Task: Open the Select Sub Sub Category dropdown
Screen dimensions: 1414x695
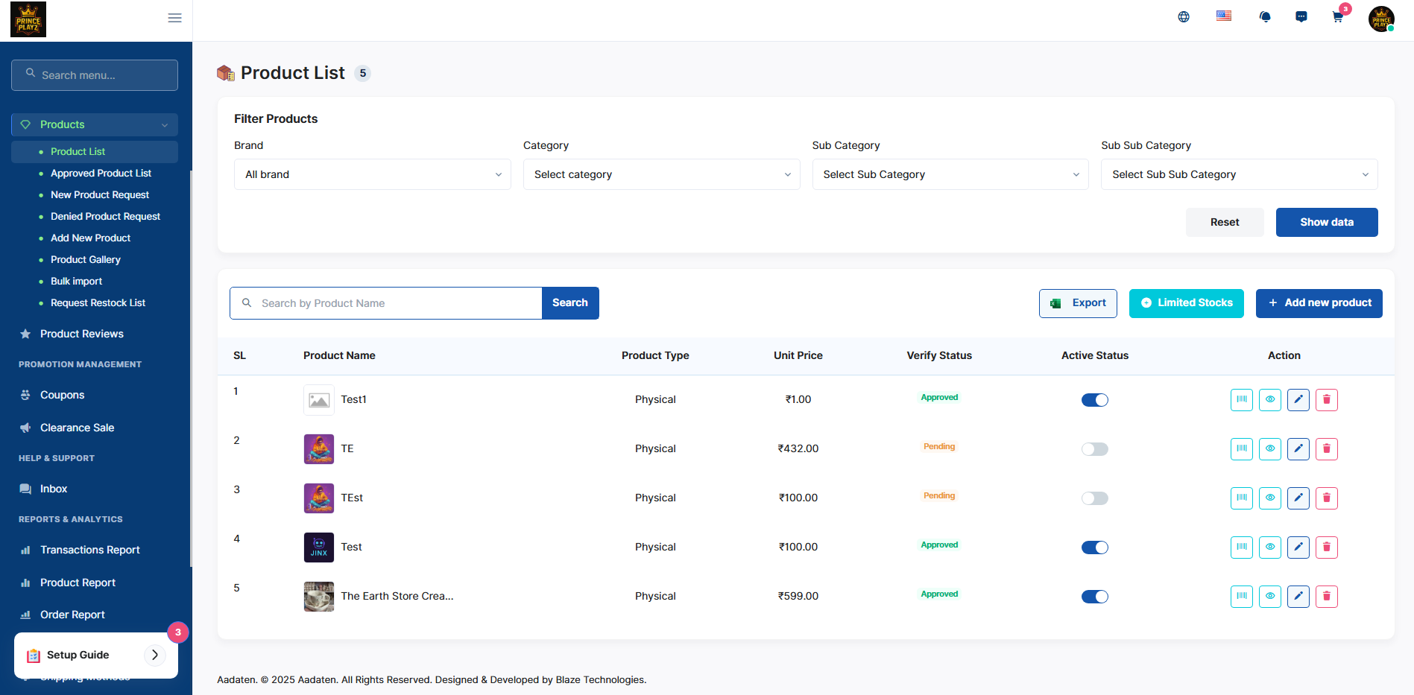Action: [1239, 174]
